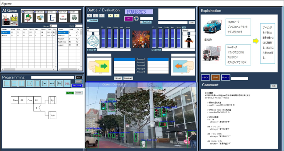Image resolution: width=284 pixels, height=151 pixels.
Task: Click down arrow of game list vertical scrollbar
Action: (x=56, y=67)
